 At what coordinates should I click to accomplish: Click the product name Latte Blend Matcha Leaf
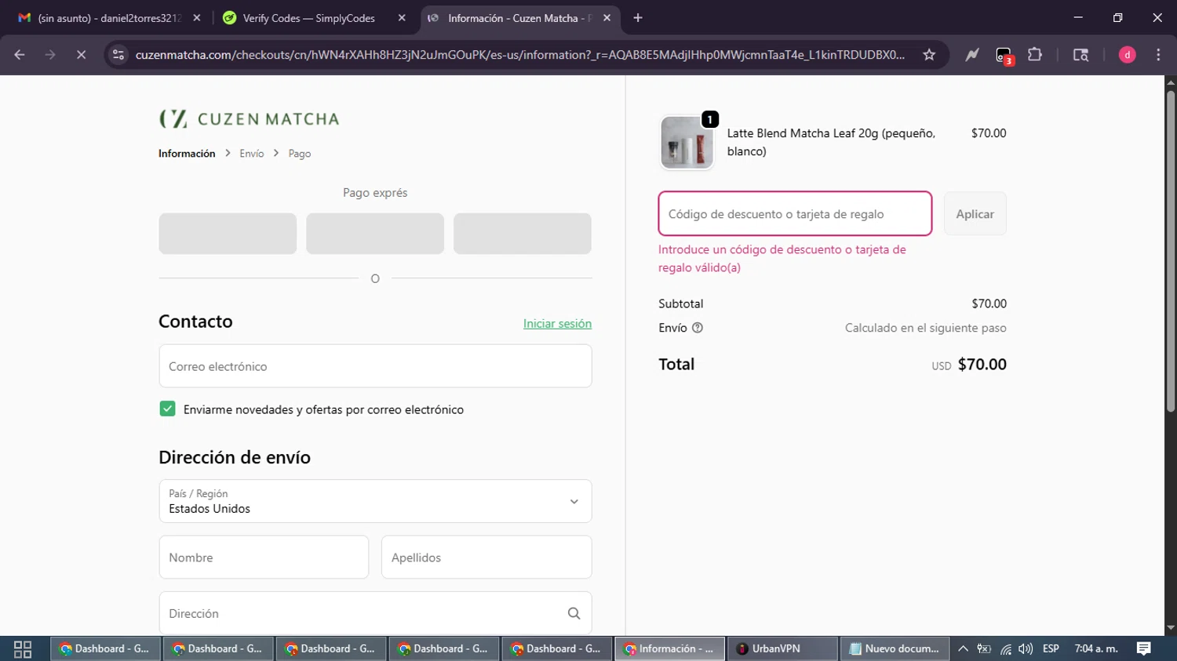click(831, 142)
